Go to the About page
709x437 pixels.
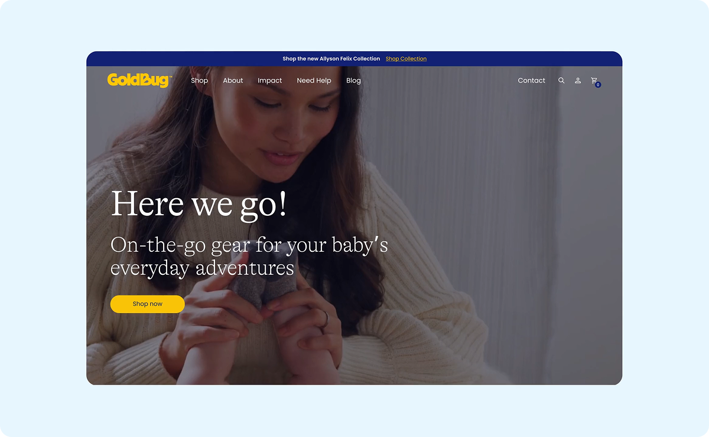[x=233, y=80]
